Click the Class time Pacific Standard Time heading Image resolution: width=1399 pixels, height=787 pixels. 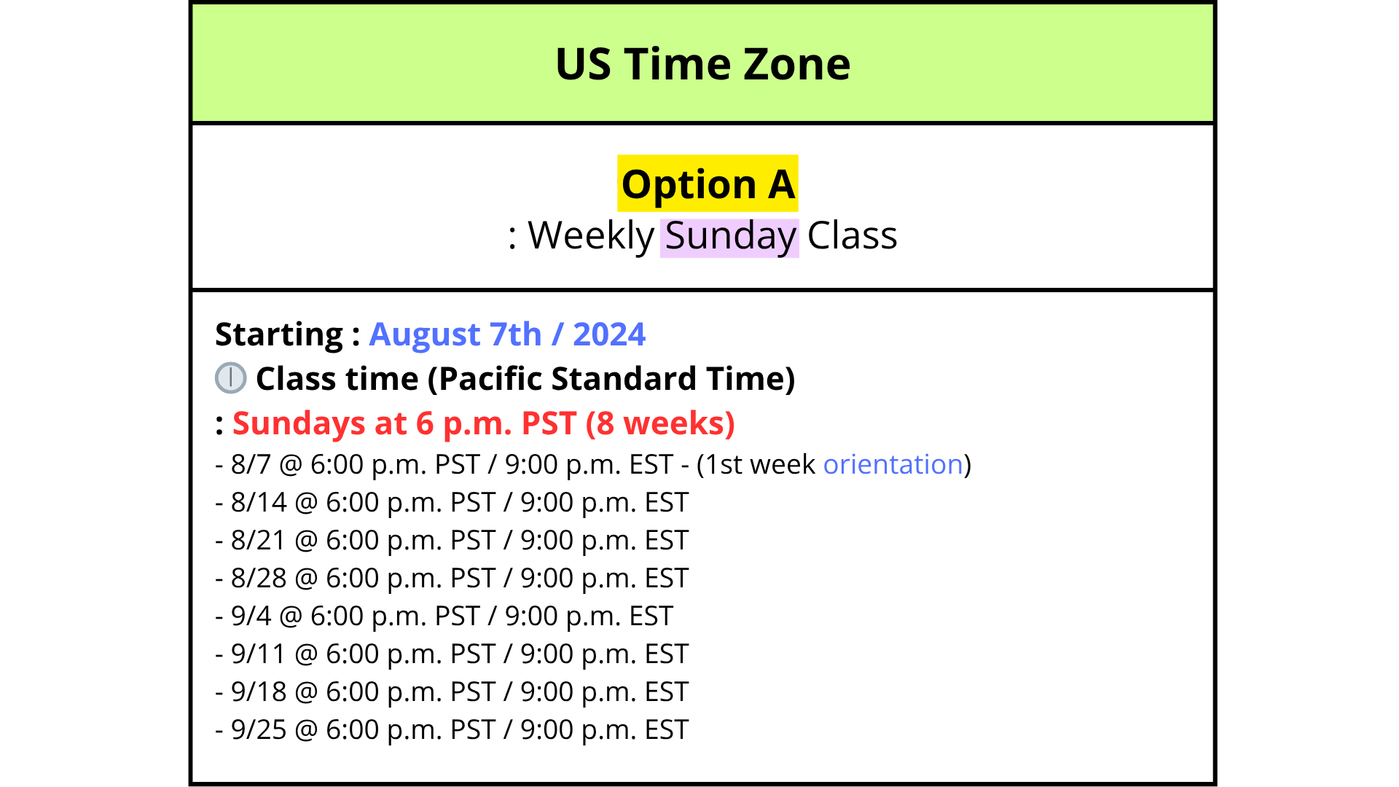coord(525,379)
